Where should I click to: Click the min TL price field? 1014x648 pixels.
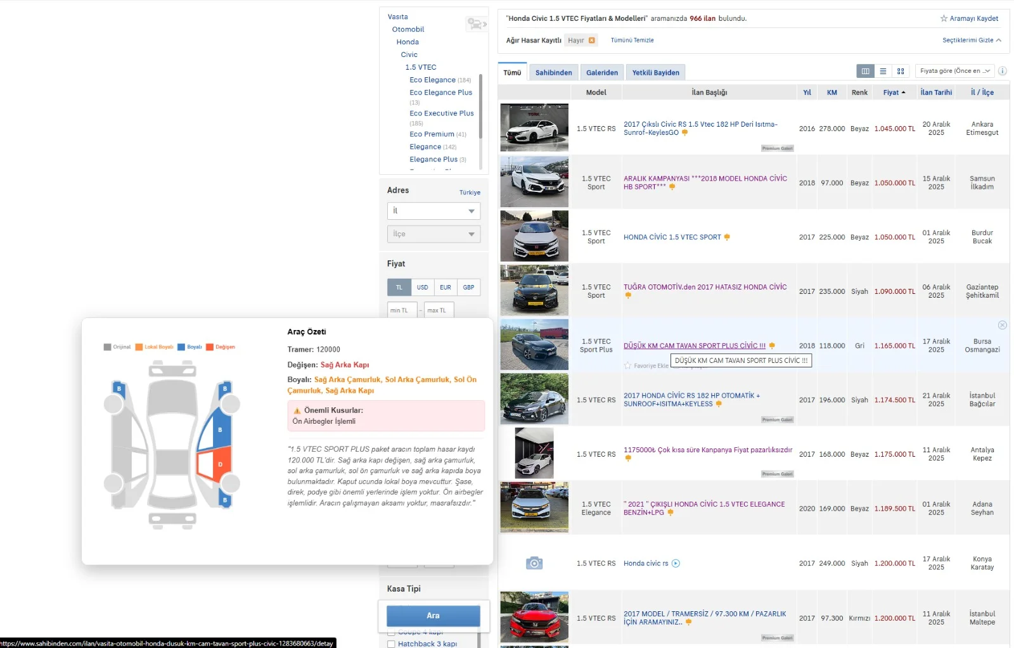tap(402, 310)
